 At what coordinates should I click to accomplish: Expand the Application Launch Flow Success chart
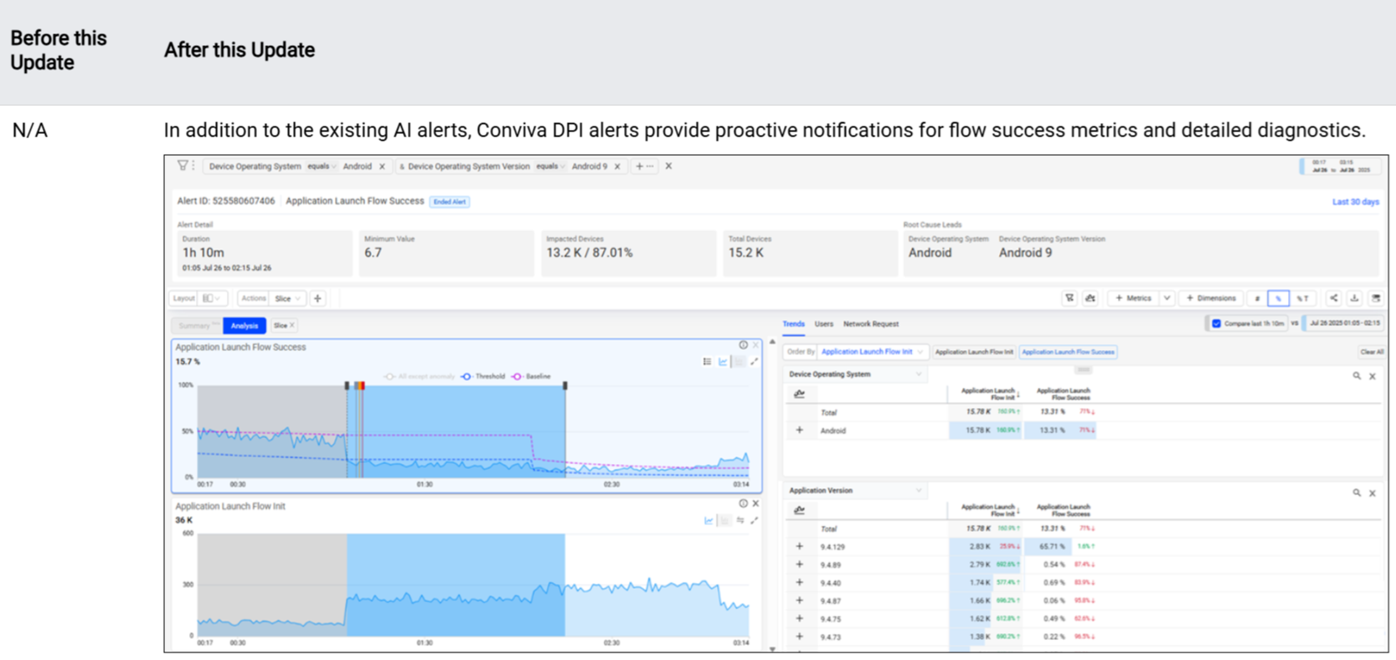755,362
